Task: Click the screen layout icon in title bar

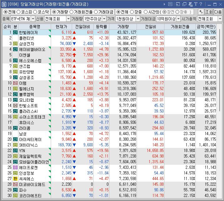Action: coord(178,4)
